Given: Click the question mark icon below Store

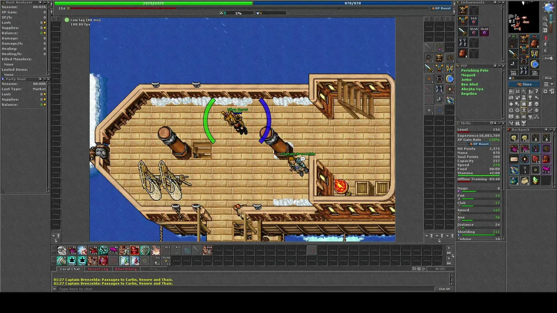Looking at the screenshot, I should click(x=537, y=91).
